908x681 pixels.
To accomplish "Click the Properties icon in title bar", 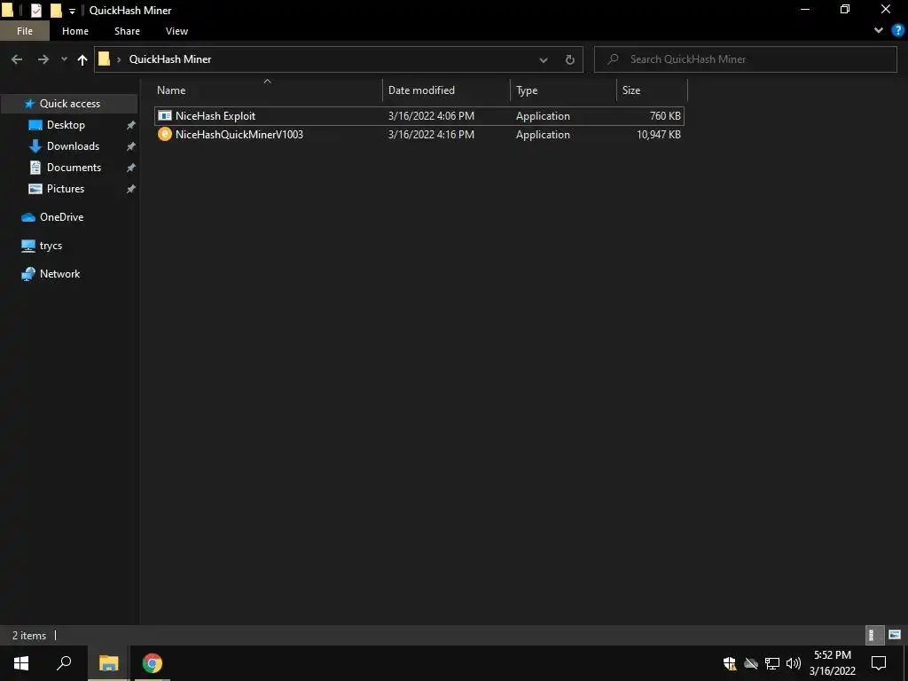I will [x=35, y=11].
